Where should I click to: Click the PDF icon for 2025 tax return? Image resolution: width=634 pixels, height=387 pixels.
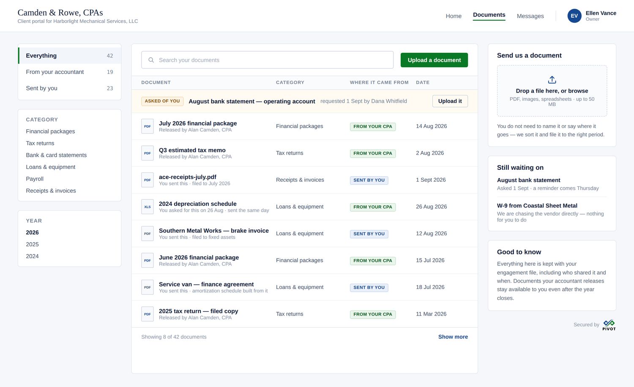pos(148,314)
